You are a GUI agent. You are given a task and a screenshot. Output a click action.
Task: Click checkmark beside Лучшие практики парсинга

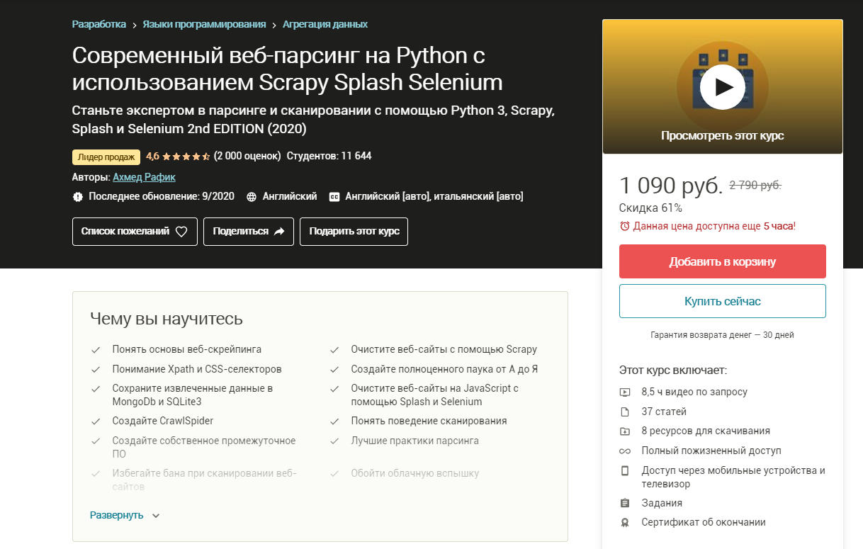pyautogui.click(x=334, y=441)
